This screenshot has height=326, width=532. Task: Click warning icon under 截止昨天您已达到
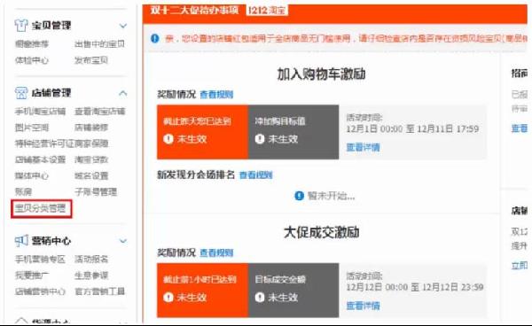[168, 139]
